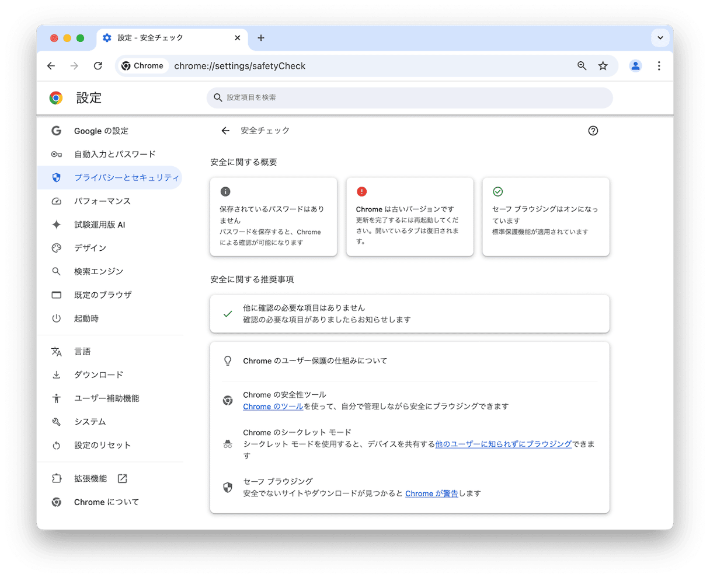Click the wrench system icon
The height and width of the screenshot is (578, 710).
[56, 422]
